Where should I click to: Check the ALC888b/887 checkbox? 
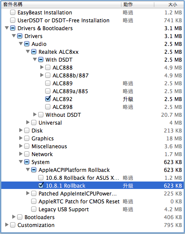[x=48, y=75]
